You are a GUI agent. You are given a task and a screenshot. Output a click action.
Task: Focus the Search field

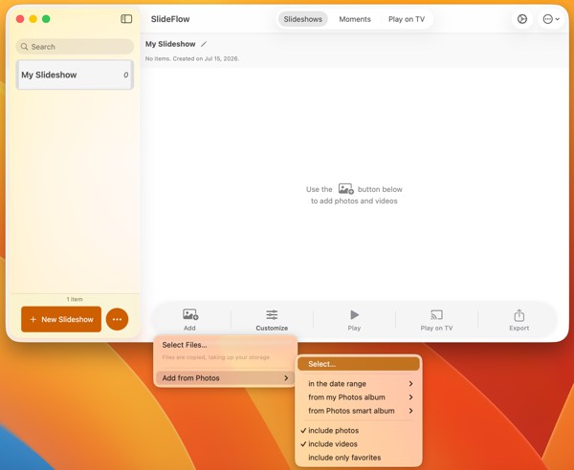tap(75, 47)
